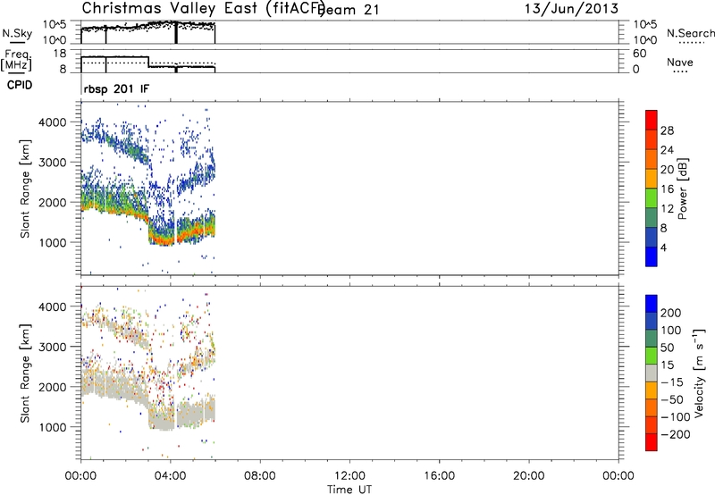This screenshot has width=715, height=495.
Task: Click the top blue segment of the Velocity colorbar
Action: click(652, 304)
